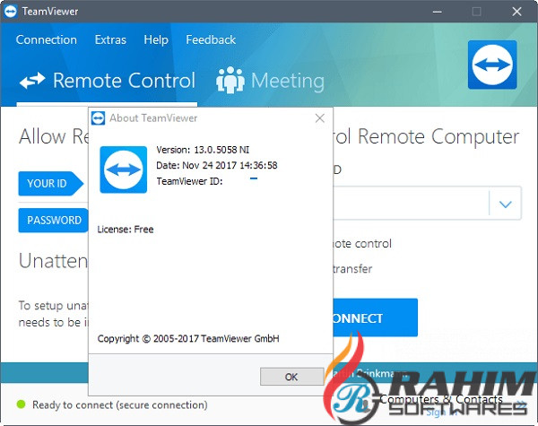
Task: Click the 'License: Free' text
Action: coord(126,230)
